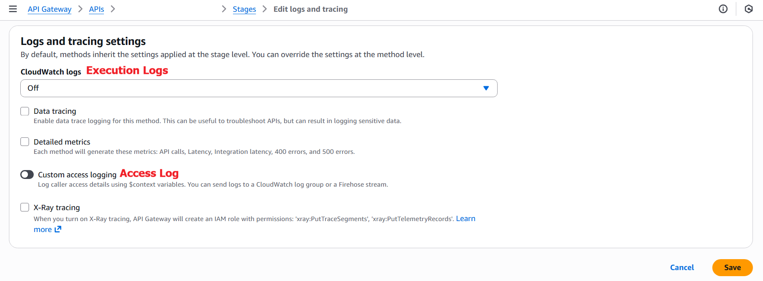Go to API Gateway breadcrumb link
Viewport: 763px width, 281px height.
coord(50,9)
